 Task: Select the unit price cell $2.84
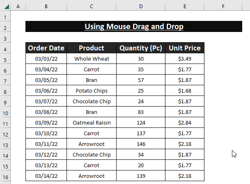point(185,123)
